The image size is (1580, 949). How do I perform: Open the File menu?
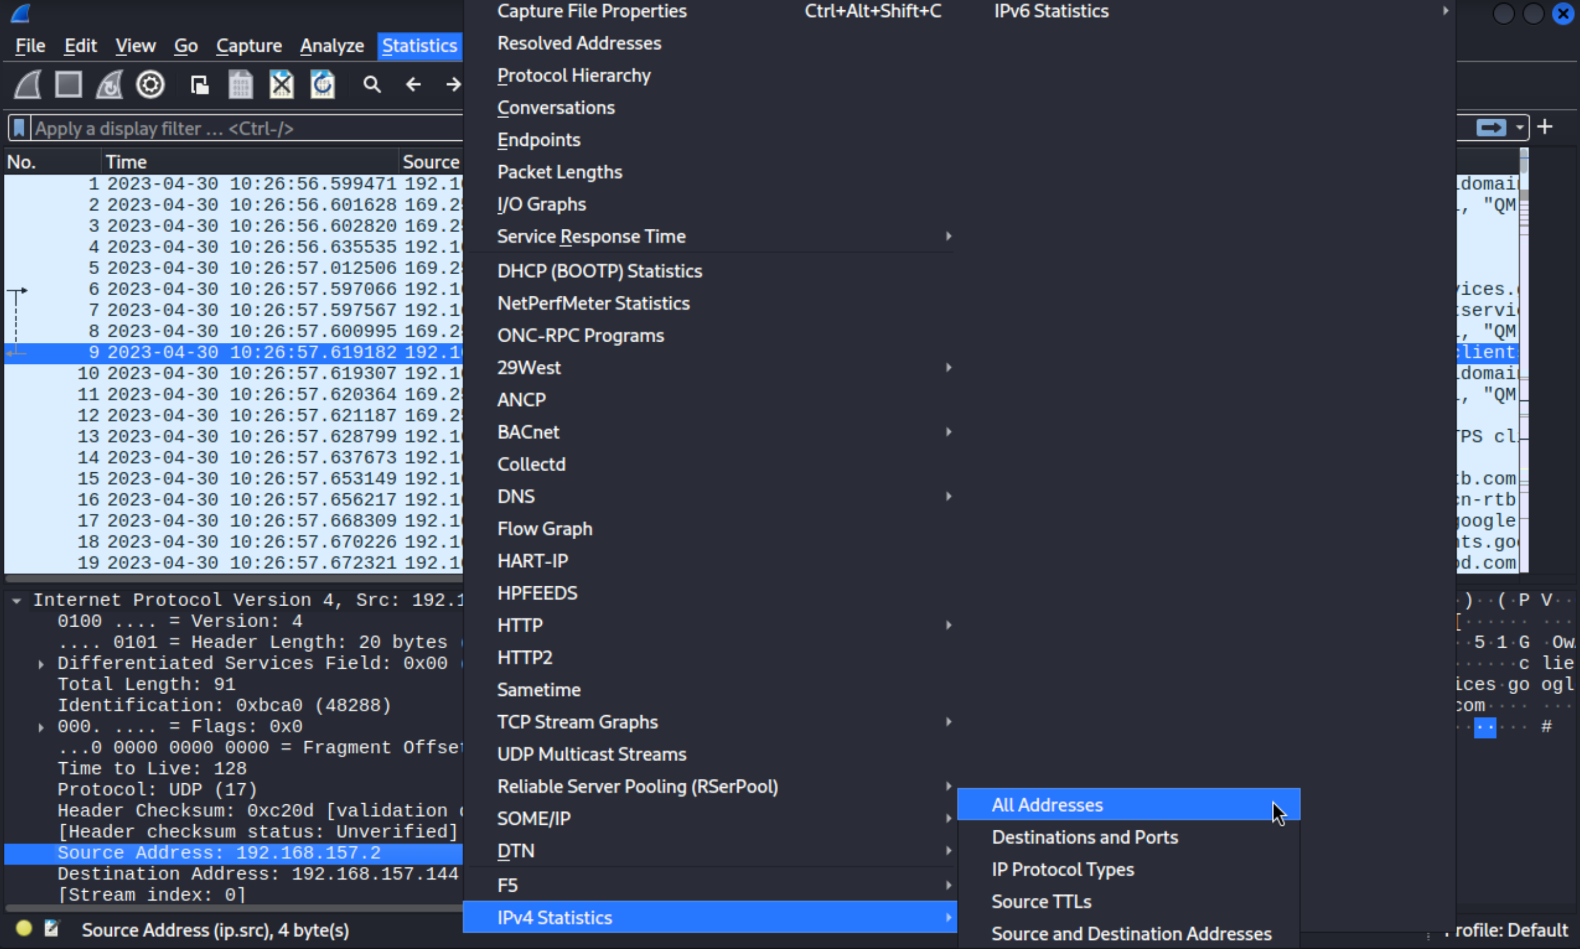[30, 45]
